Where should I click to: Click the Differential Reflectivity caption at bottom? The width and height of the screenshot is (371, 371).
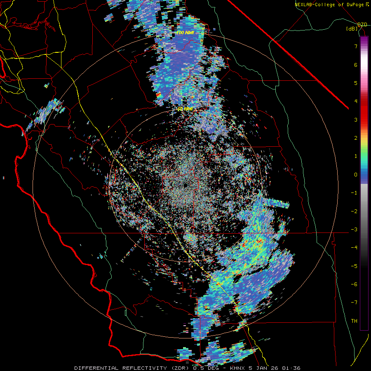pyautogui.click(x=187, y=368)
